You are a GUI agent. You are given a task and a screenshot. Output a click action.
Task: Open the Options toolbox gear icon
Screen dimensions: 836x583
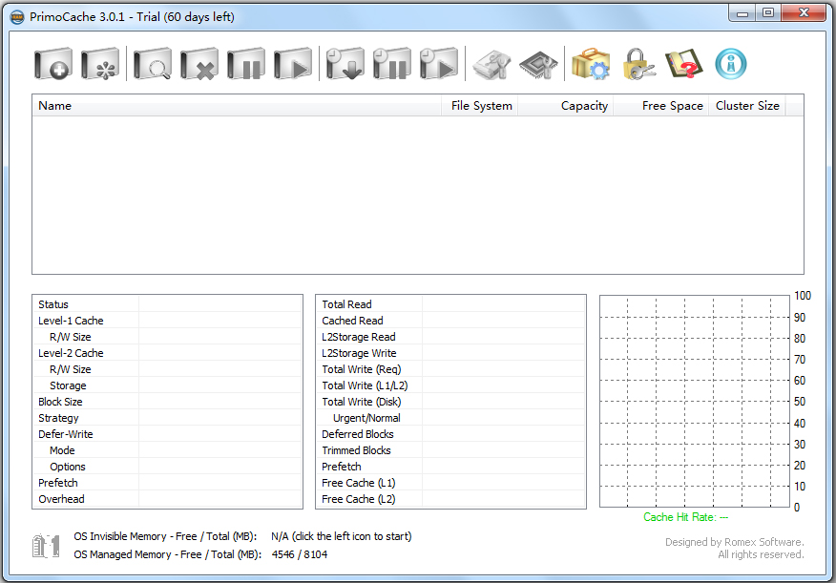591,64
